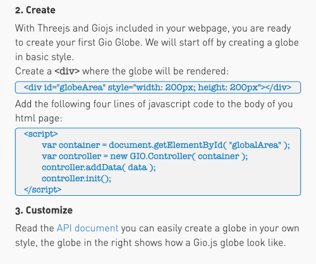Click the getElementById code line

[166, 145]
